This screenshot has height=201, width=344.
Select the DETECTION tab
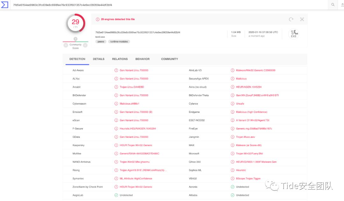click(77, 59)
